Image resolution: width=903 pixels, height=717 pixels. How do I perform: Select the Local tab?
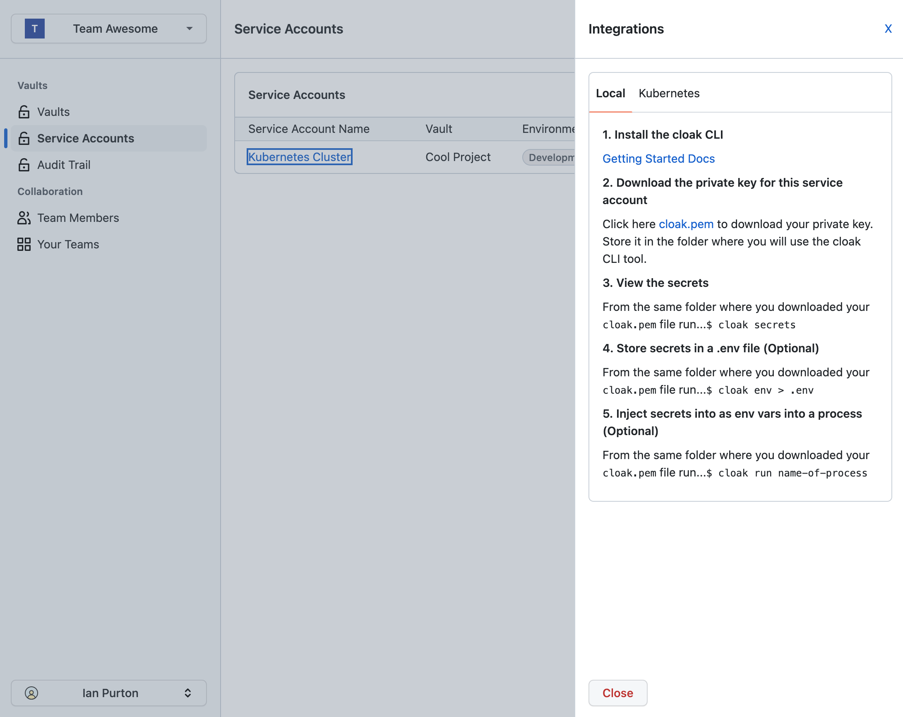pyautogui.click(x=610, y=93)
